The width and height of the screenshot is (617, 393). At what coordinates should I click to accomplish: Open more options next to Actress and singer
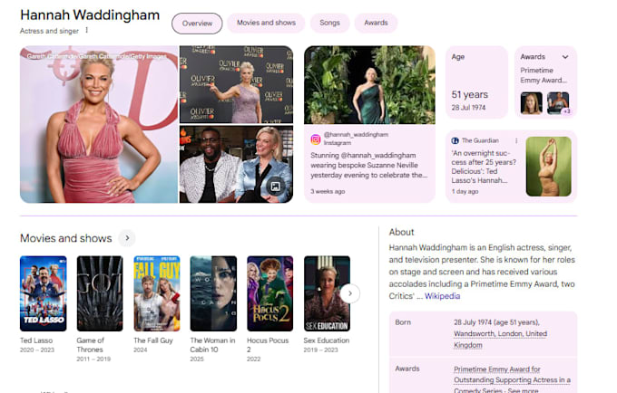click(86, 30)
